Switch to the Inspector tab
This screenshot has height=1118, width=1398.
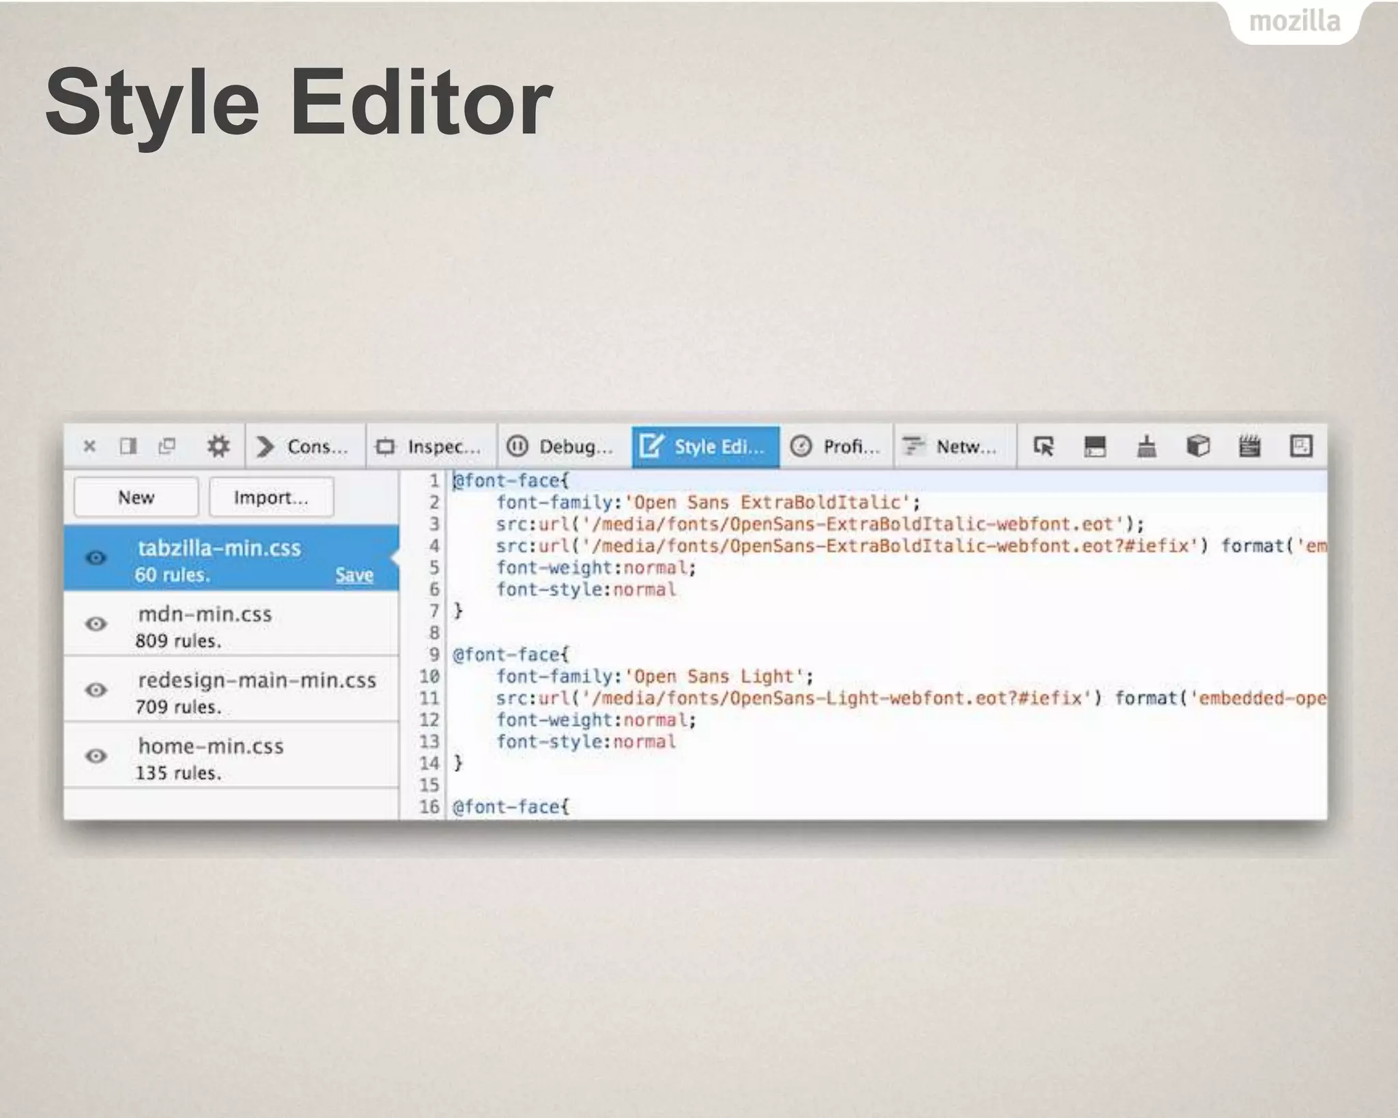[431, 446]
